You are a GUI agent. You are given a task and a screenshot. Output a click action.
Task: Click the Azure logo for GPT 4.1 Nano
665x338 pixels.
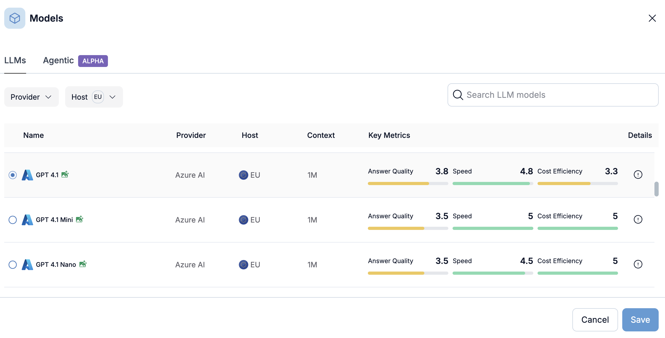tap(27, 265)
